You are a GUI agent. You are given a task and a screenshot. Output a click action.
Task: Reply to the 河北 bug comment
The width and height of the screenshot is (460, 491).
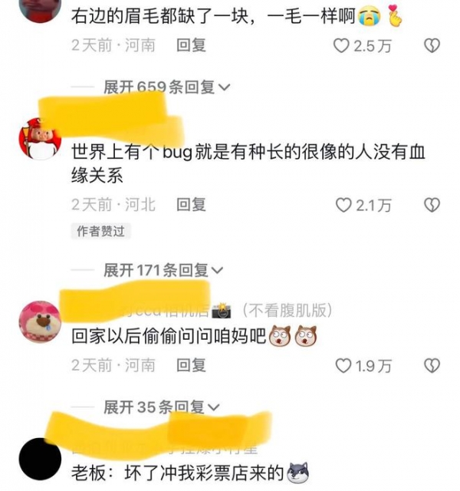pyautogui.click(x=191, y=205)
